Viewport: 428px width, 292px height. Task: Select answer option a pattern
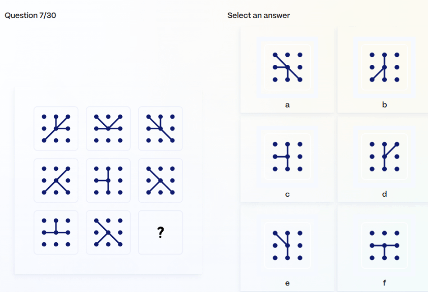tap(287, 67)
